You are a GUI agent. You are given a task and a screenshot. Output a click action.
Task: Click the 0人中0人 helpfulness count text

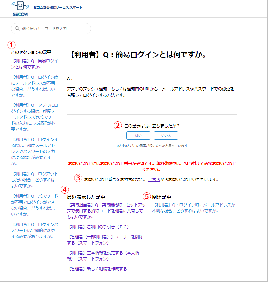pyautogui.click(x=152, y=146)
